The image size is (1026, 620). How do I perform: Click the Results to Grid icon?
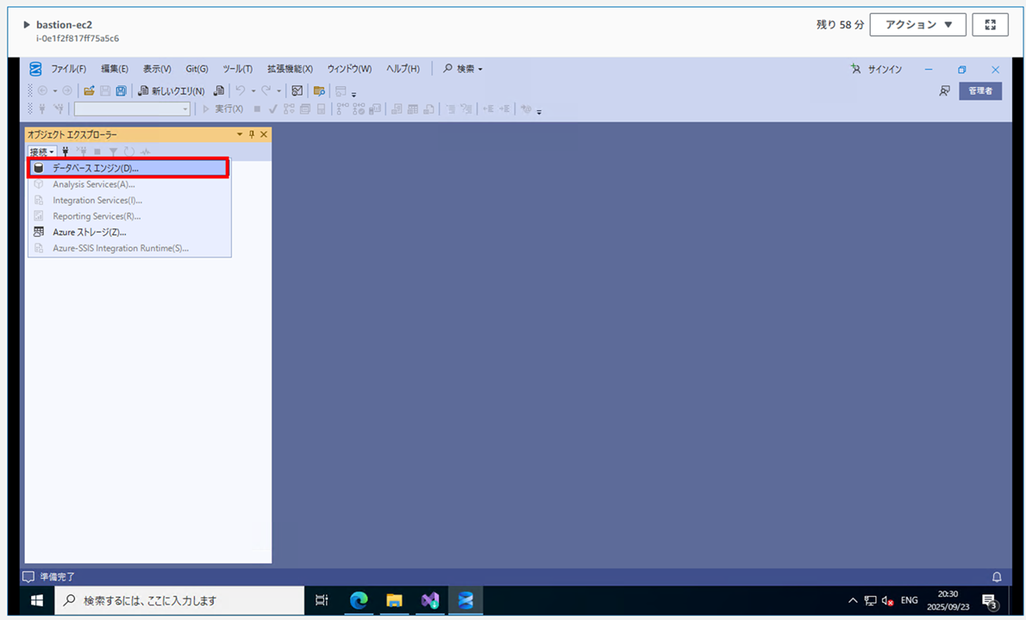tap(413, 109)
